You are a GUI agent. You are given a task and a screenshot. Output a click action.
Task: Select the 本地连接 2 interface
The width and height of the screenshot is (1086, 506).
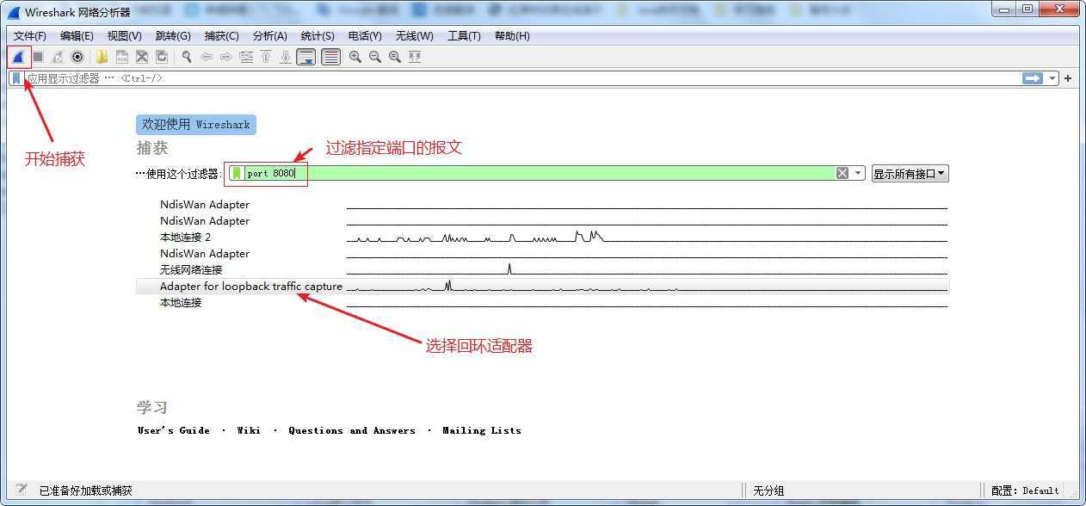click(x=542, y=238)
